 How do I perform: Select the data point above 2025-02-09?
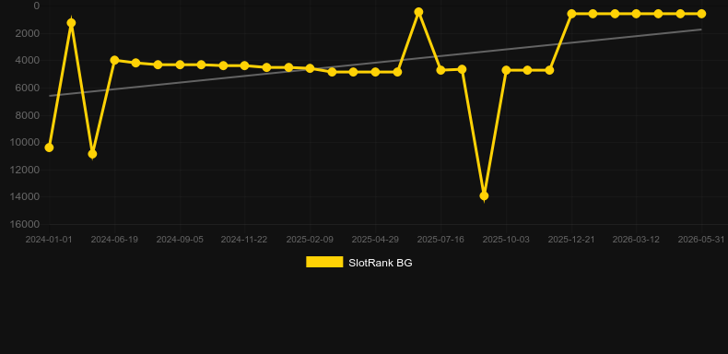[310, 68]
